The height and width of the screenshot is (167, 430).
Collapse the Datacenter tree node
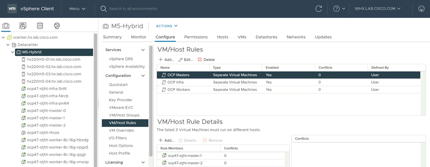(8, 45)
